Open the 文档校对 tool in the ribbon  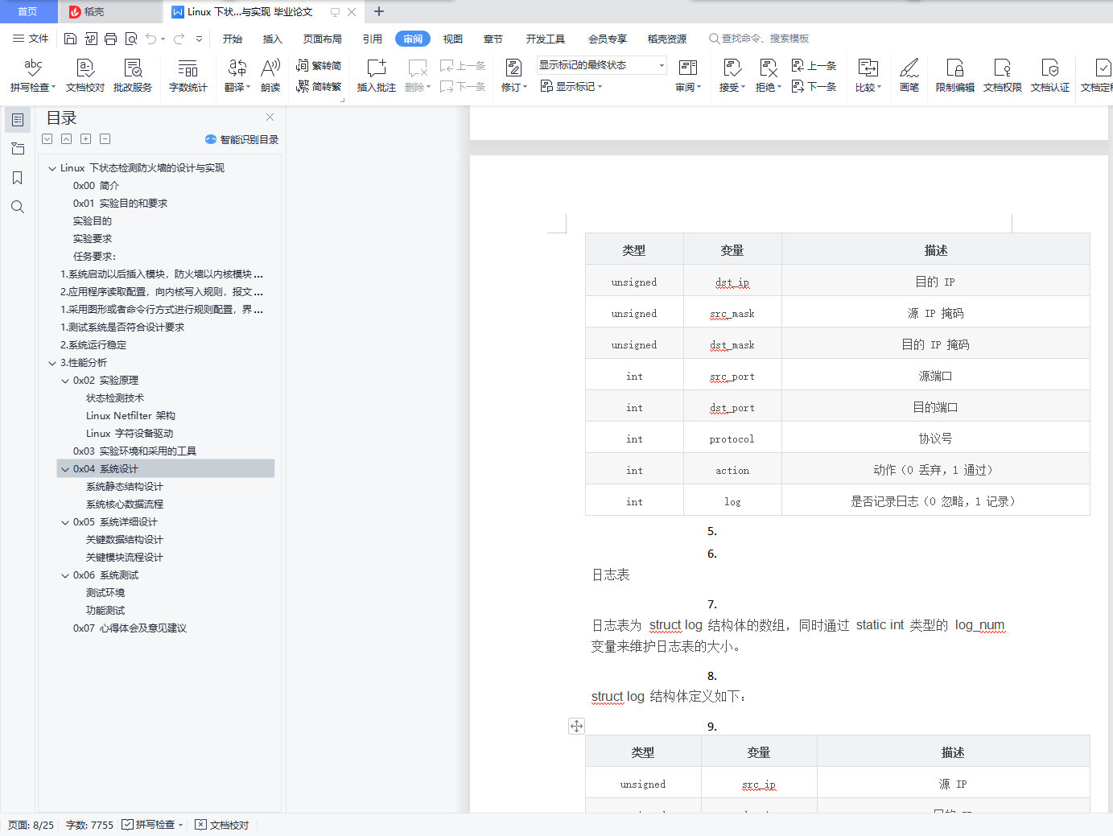click(x=85, y=76)
